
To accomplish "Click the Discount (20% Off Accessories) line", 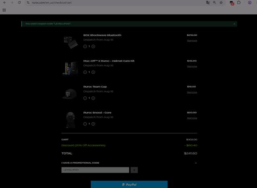I will point(84,145).
